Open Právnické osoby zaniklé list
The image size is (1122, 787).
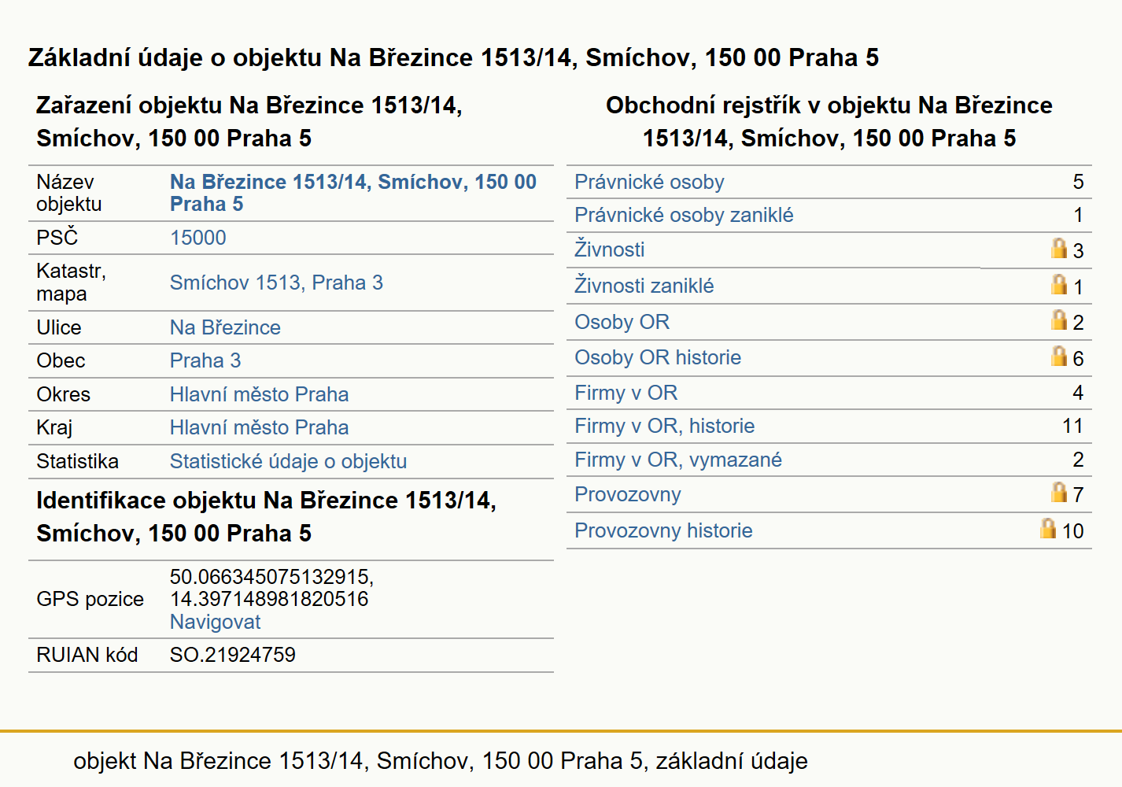[x=684, y=215]
